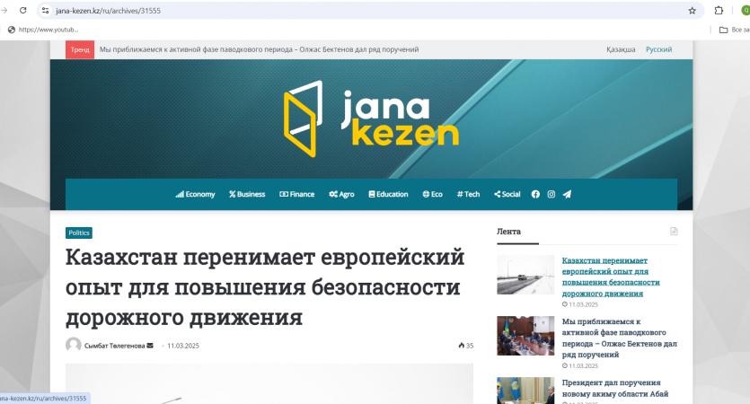Open the Business menu section
750x404 pixels.
pyautogui.click(x=247, y=194)
